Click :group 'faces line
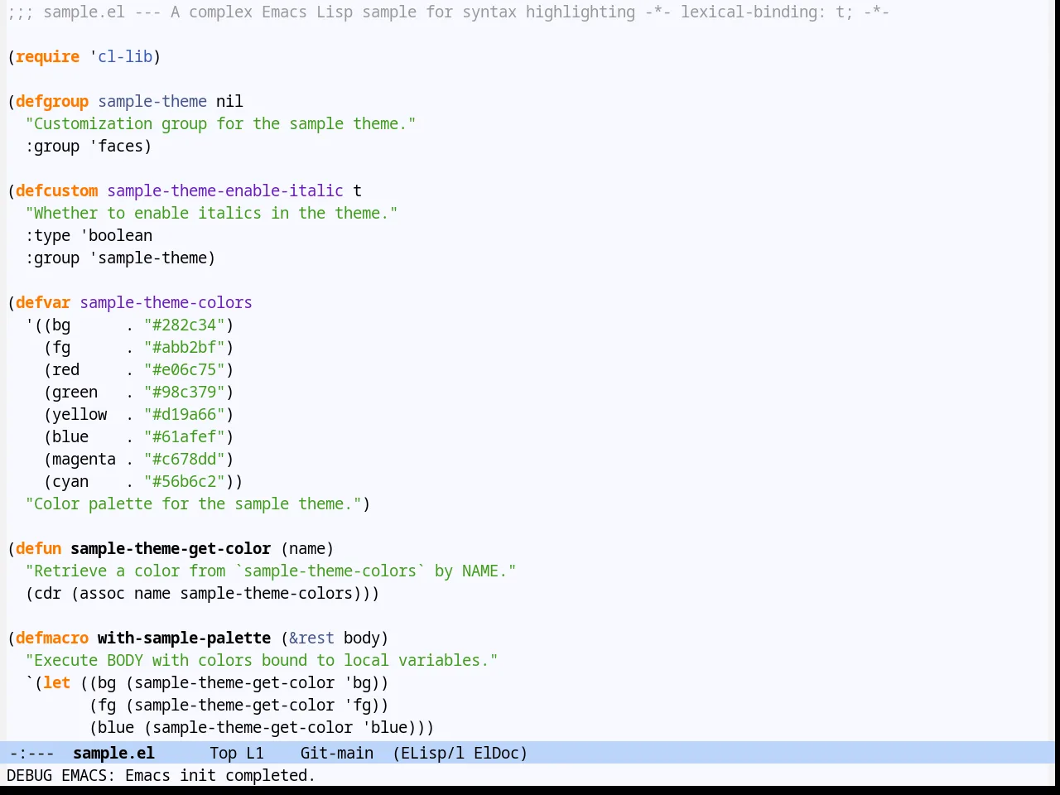The width and height of the screenshot is (1060, 795). click(89, 146)
